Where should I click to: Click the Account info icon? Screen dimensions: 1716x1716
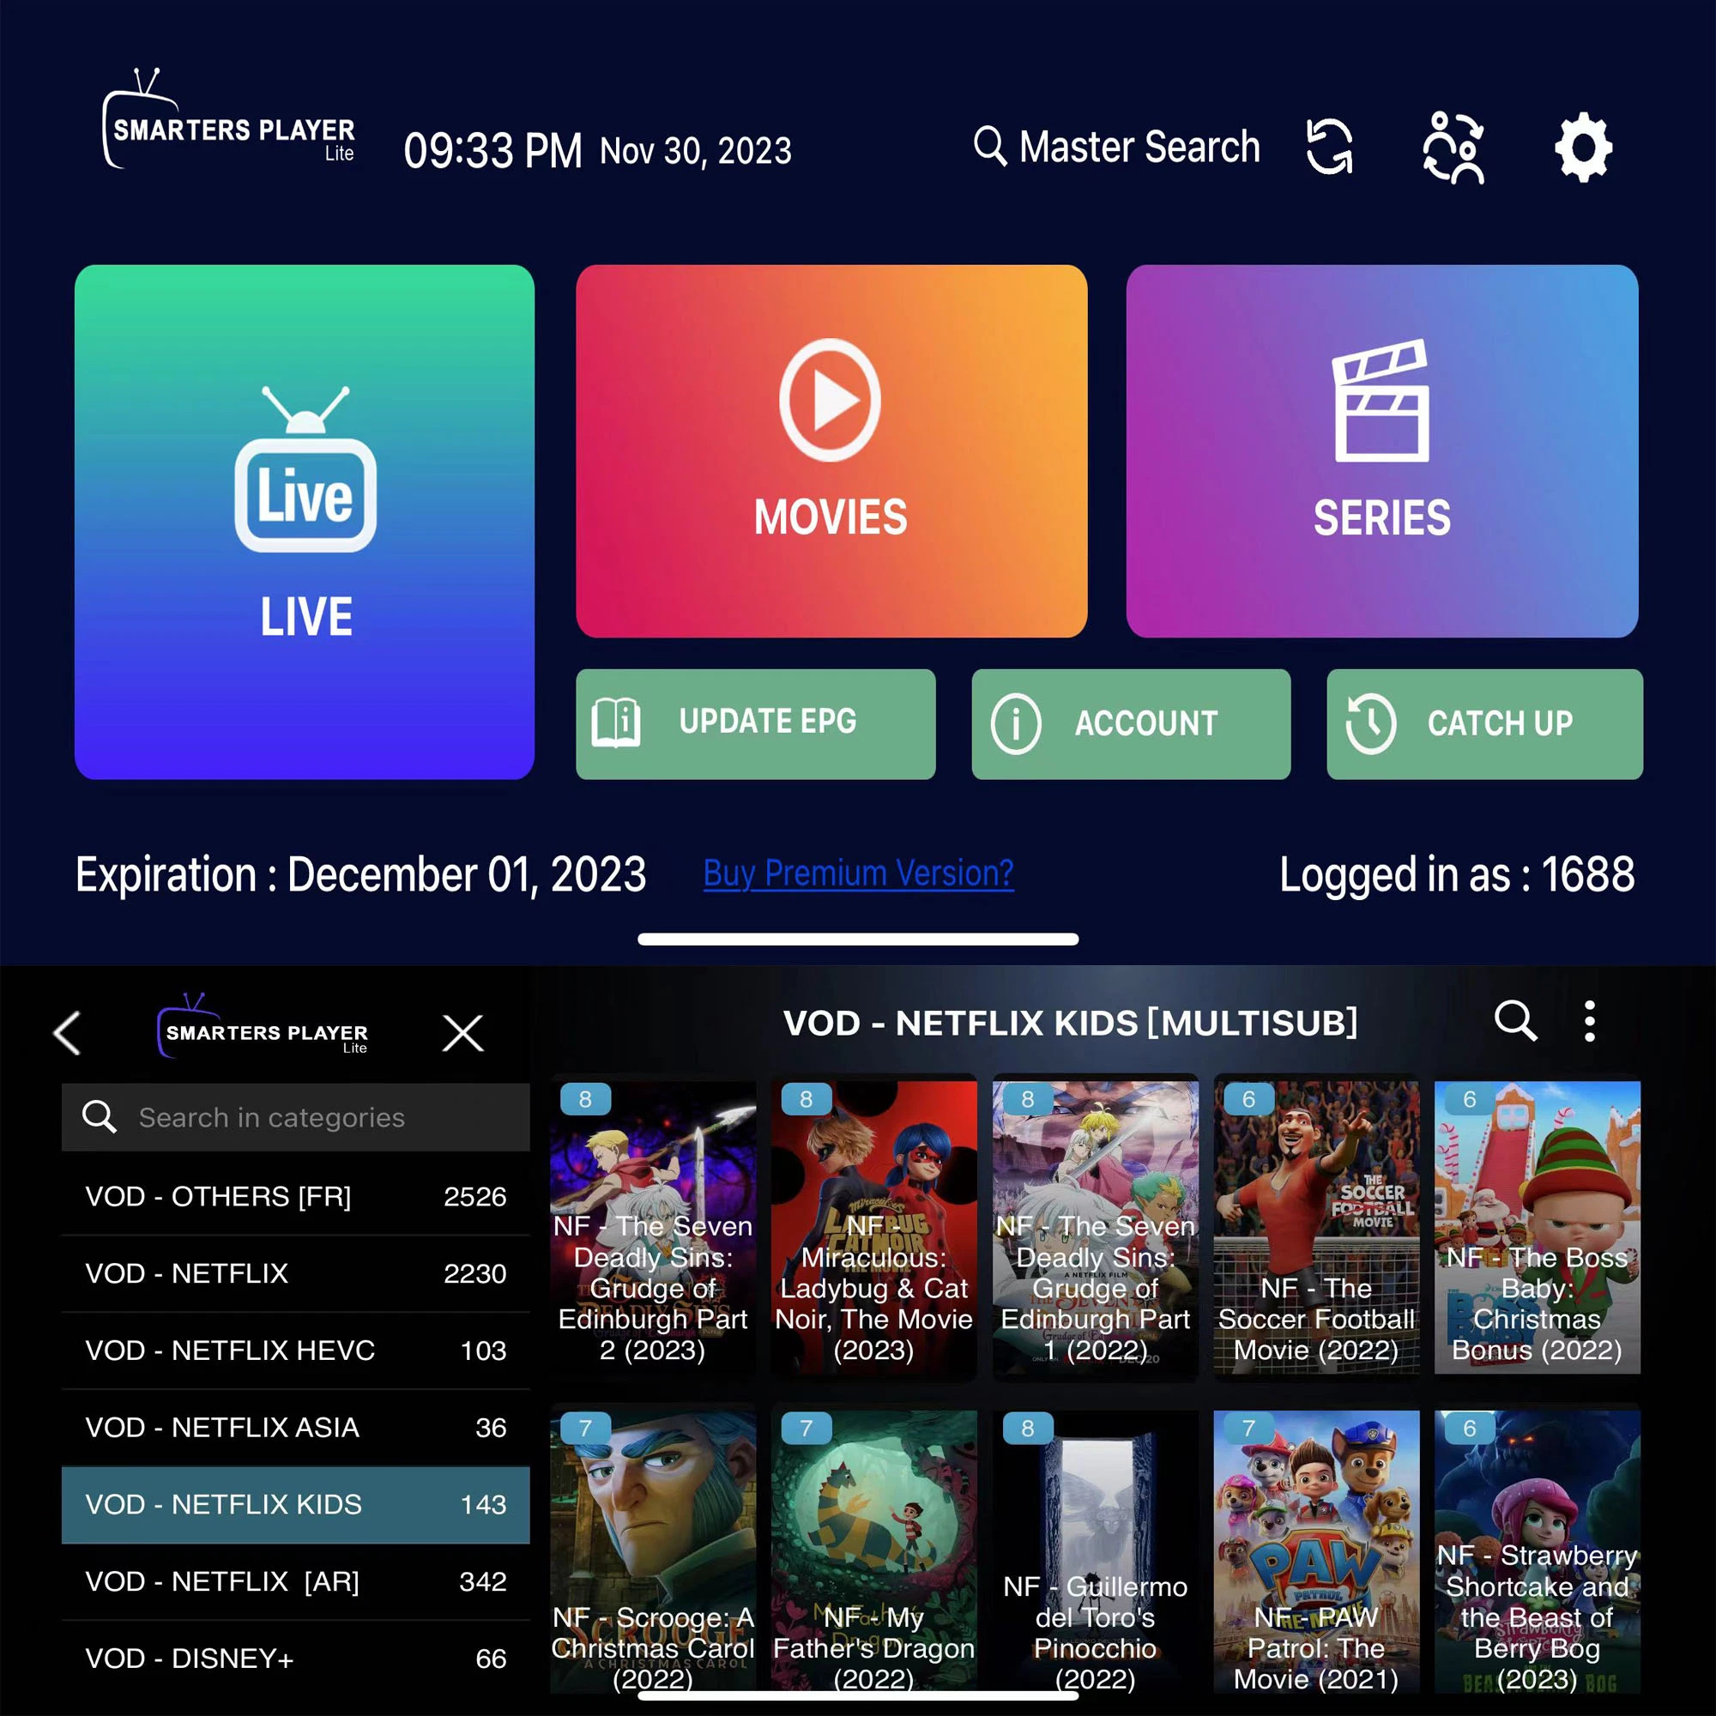[1453, 149]
